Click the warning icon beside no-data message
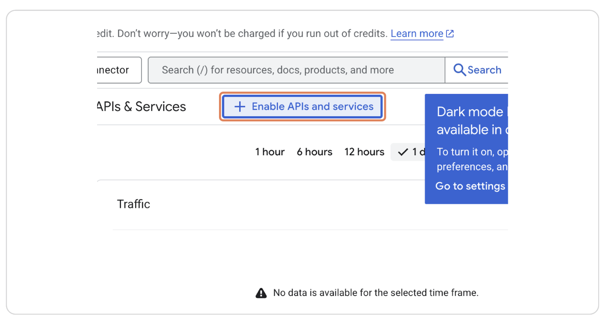The height and width of the screenshot is (318, 602). [x=261, y=292]
